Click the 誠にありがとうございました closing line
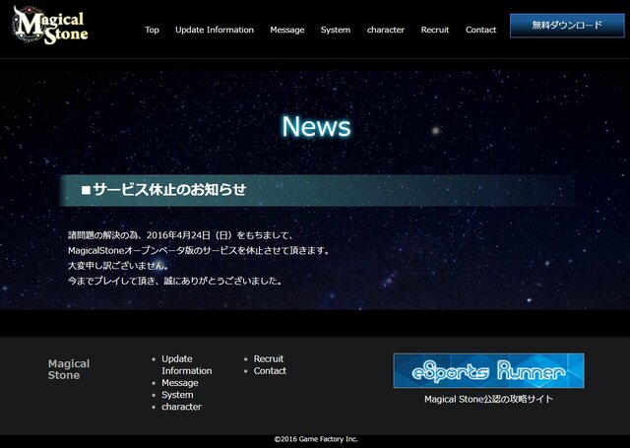The width and height of the screenshot is (630, 448). tap(175, 281)
